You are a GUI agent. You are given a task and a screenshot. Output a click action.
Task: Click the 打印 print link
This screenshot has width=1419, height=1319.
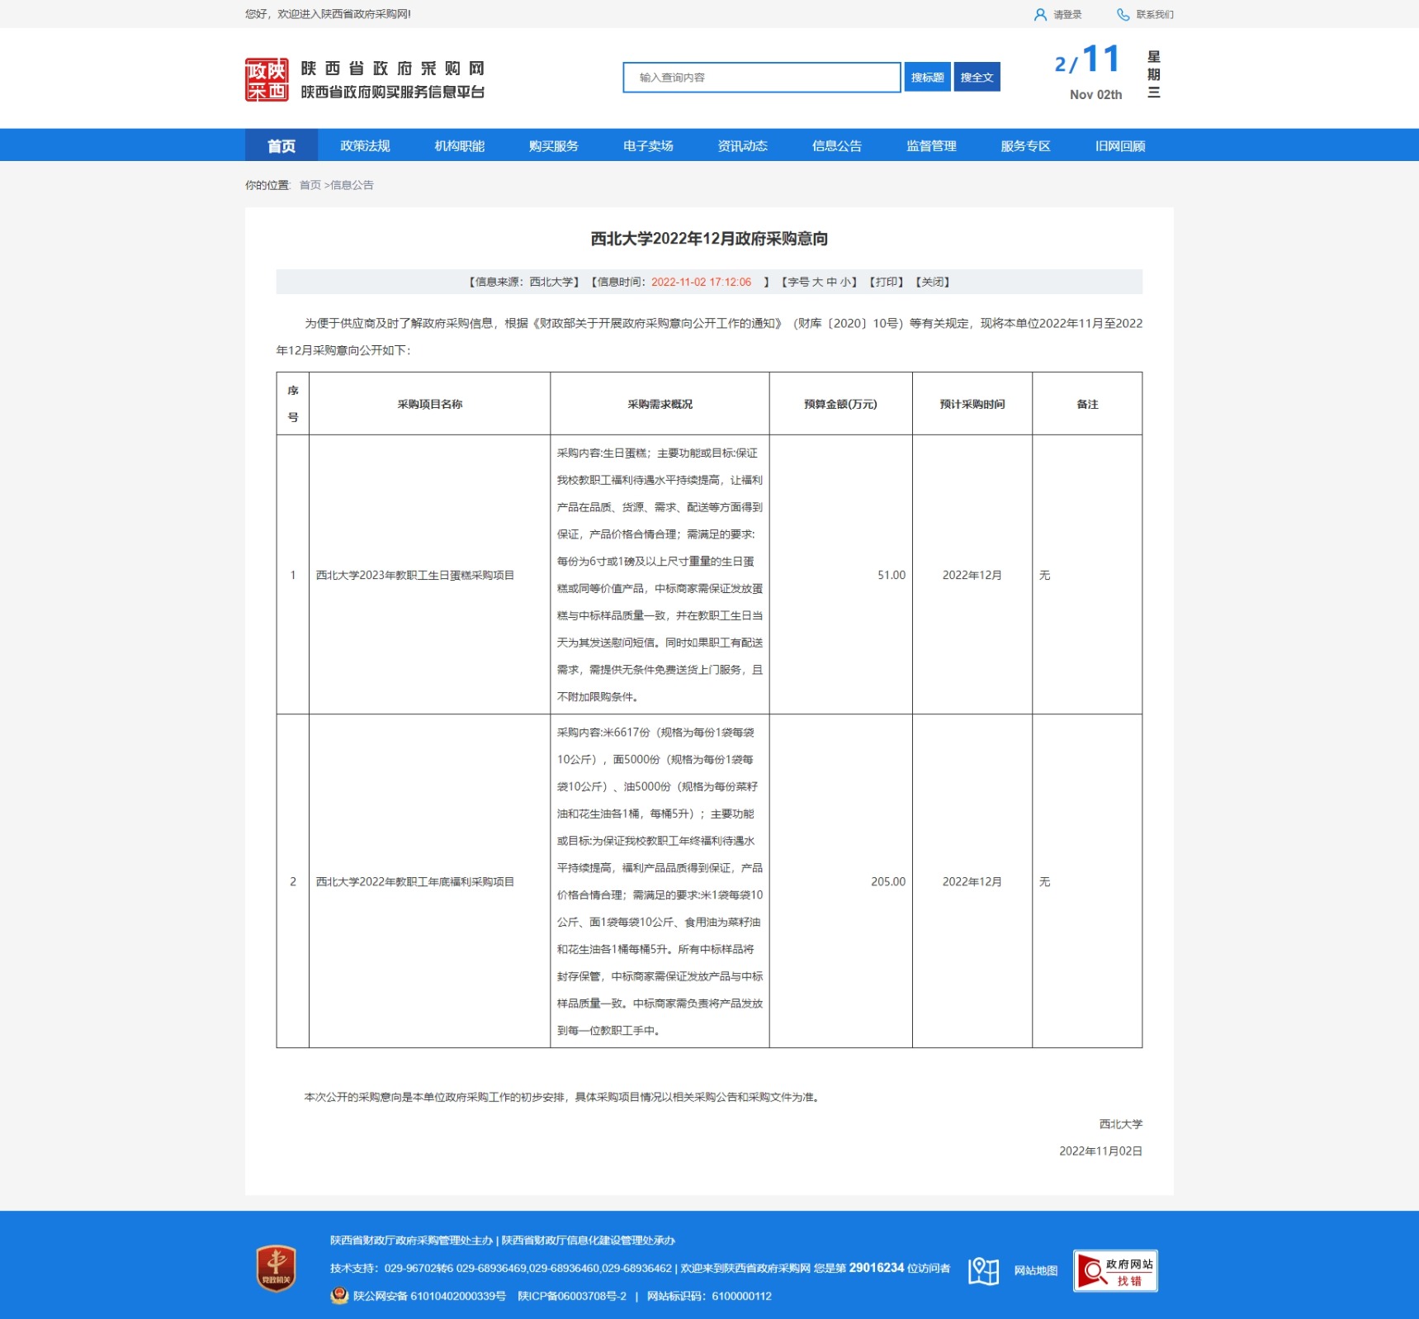(x=887, y=282)
